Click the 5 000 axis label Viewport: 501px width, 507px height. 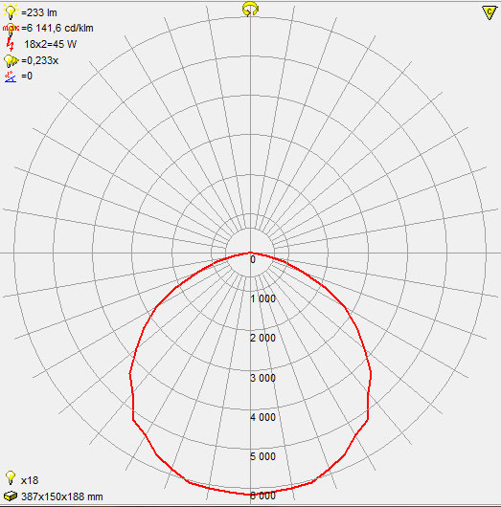[263, 456]
